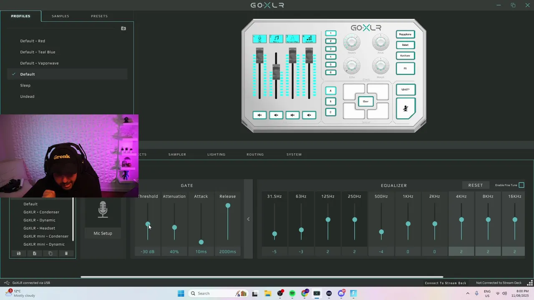This screenshot has width=534, height=300.
Task: Click the Music channel display icon
Action: coord(276,39)
